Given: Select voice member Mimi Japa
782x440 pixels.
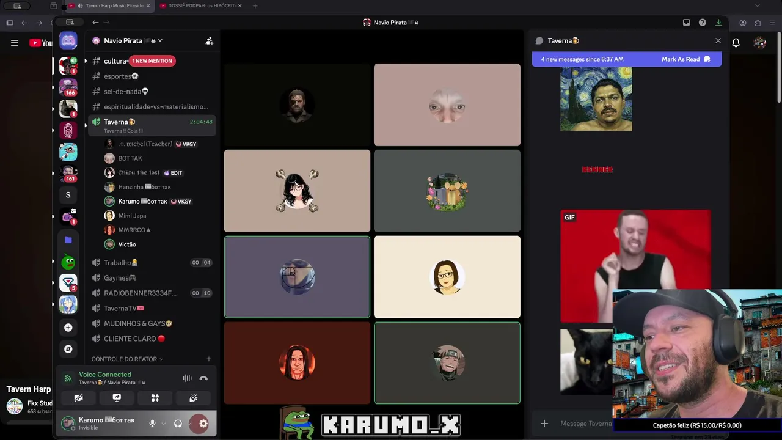Looking at the screenshot, I should point(159,216).
